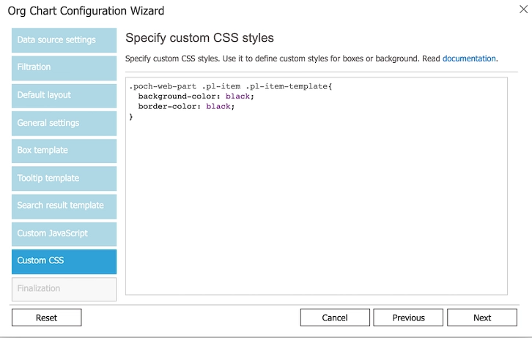The height and width of the screenshot is (338, 532).
Task: Close the Org Chart Configuration Wizard dialog
Action: pos(523,10)
